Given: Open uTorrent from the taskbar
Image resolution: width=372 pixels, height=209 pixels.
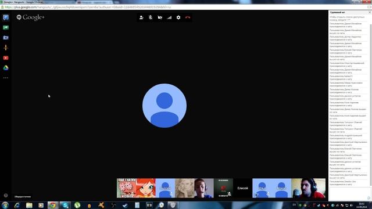Looking at the screenshot, I should point(77,205).
